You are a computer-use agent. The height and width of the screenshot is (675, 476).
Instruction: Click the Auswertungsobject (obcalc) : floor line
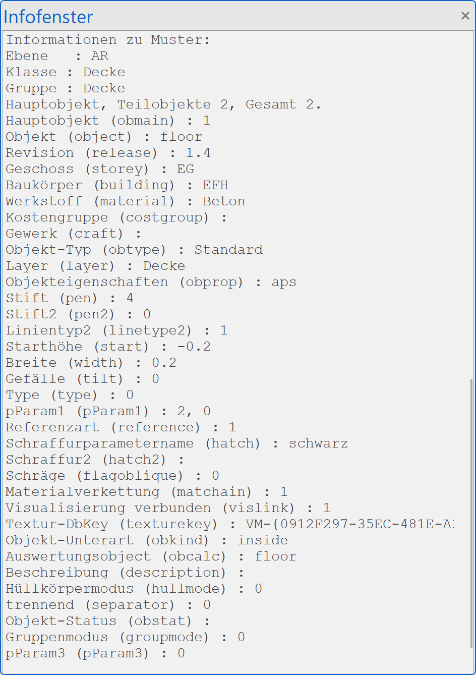click(151, 556)
